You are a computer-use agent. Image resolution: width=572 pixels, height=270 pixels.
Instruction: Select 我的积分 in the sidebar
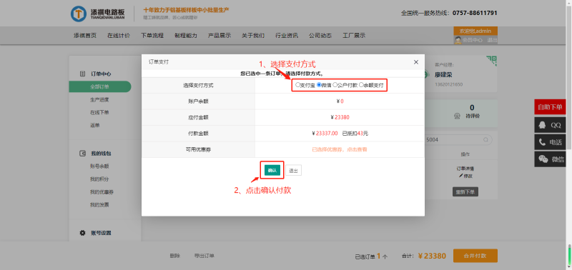(x=99, y=179)
